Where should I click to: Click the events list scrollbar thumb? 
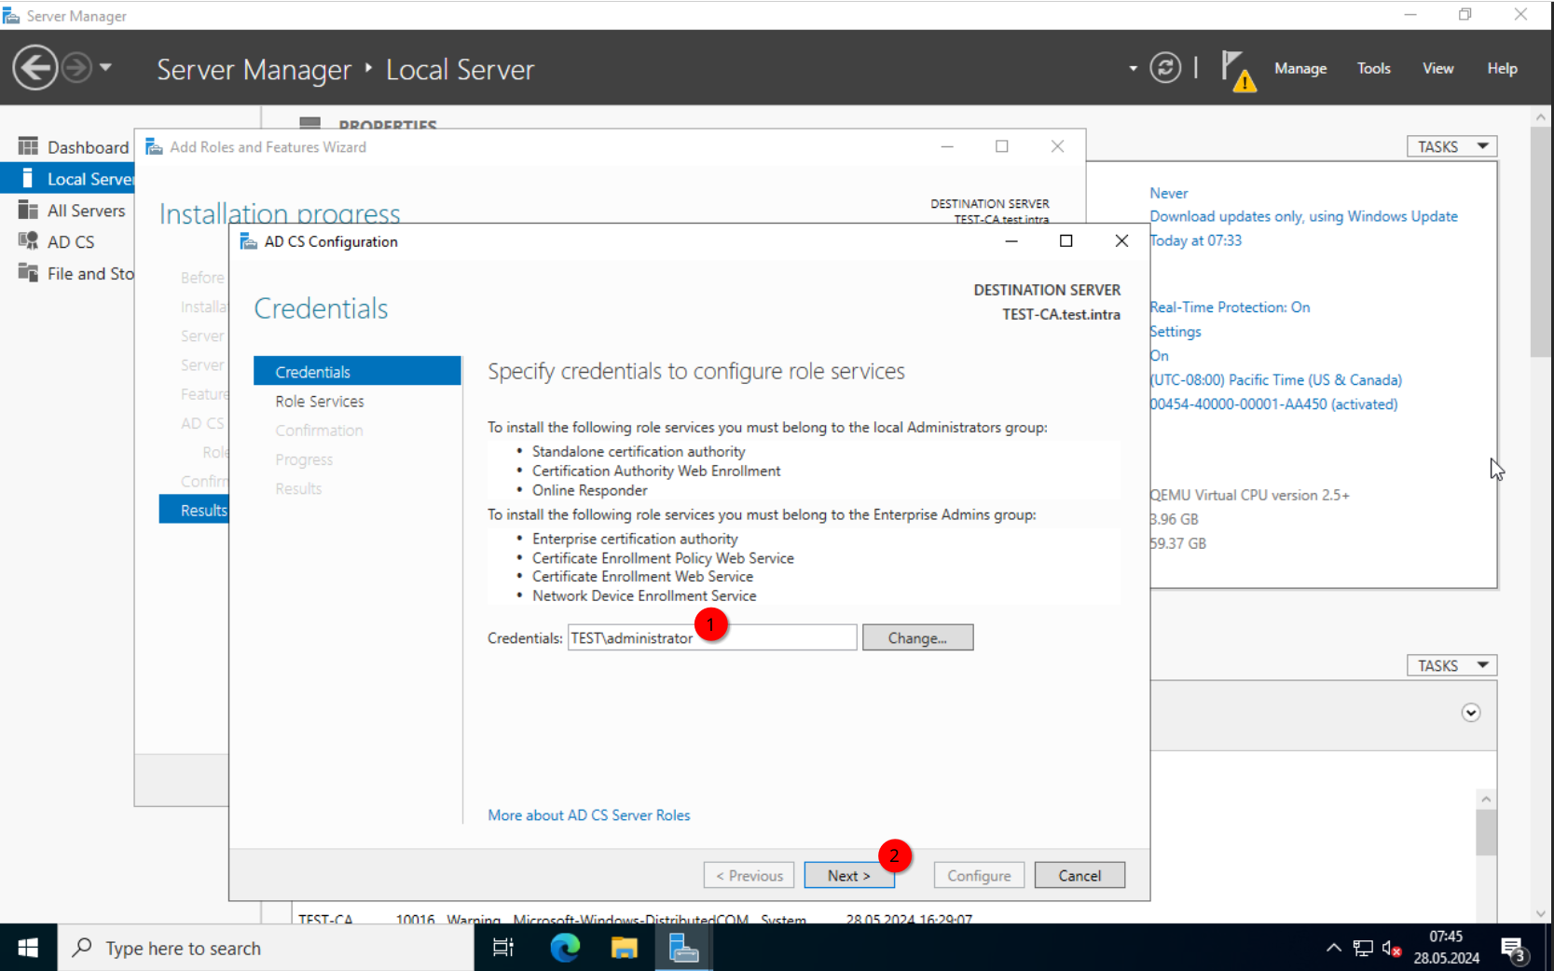(1486, 832)
